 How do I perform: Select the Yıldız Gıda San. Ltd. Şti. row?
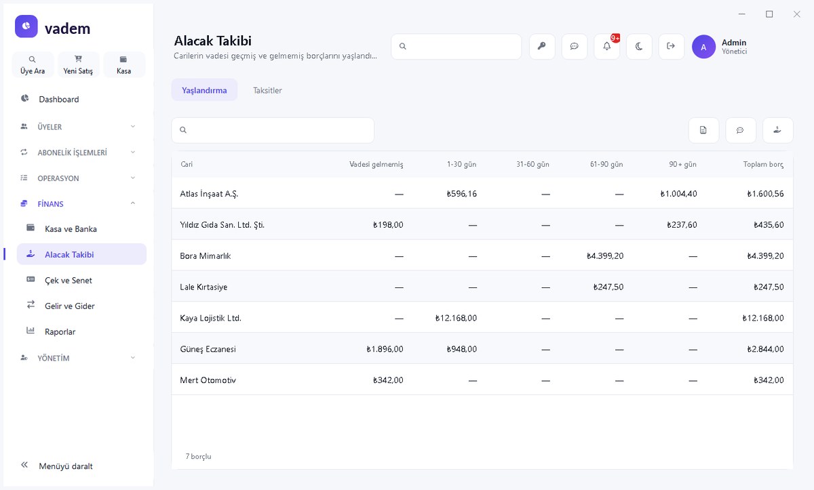tap(482, 224)
